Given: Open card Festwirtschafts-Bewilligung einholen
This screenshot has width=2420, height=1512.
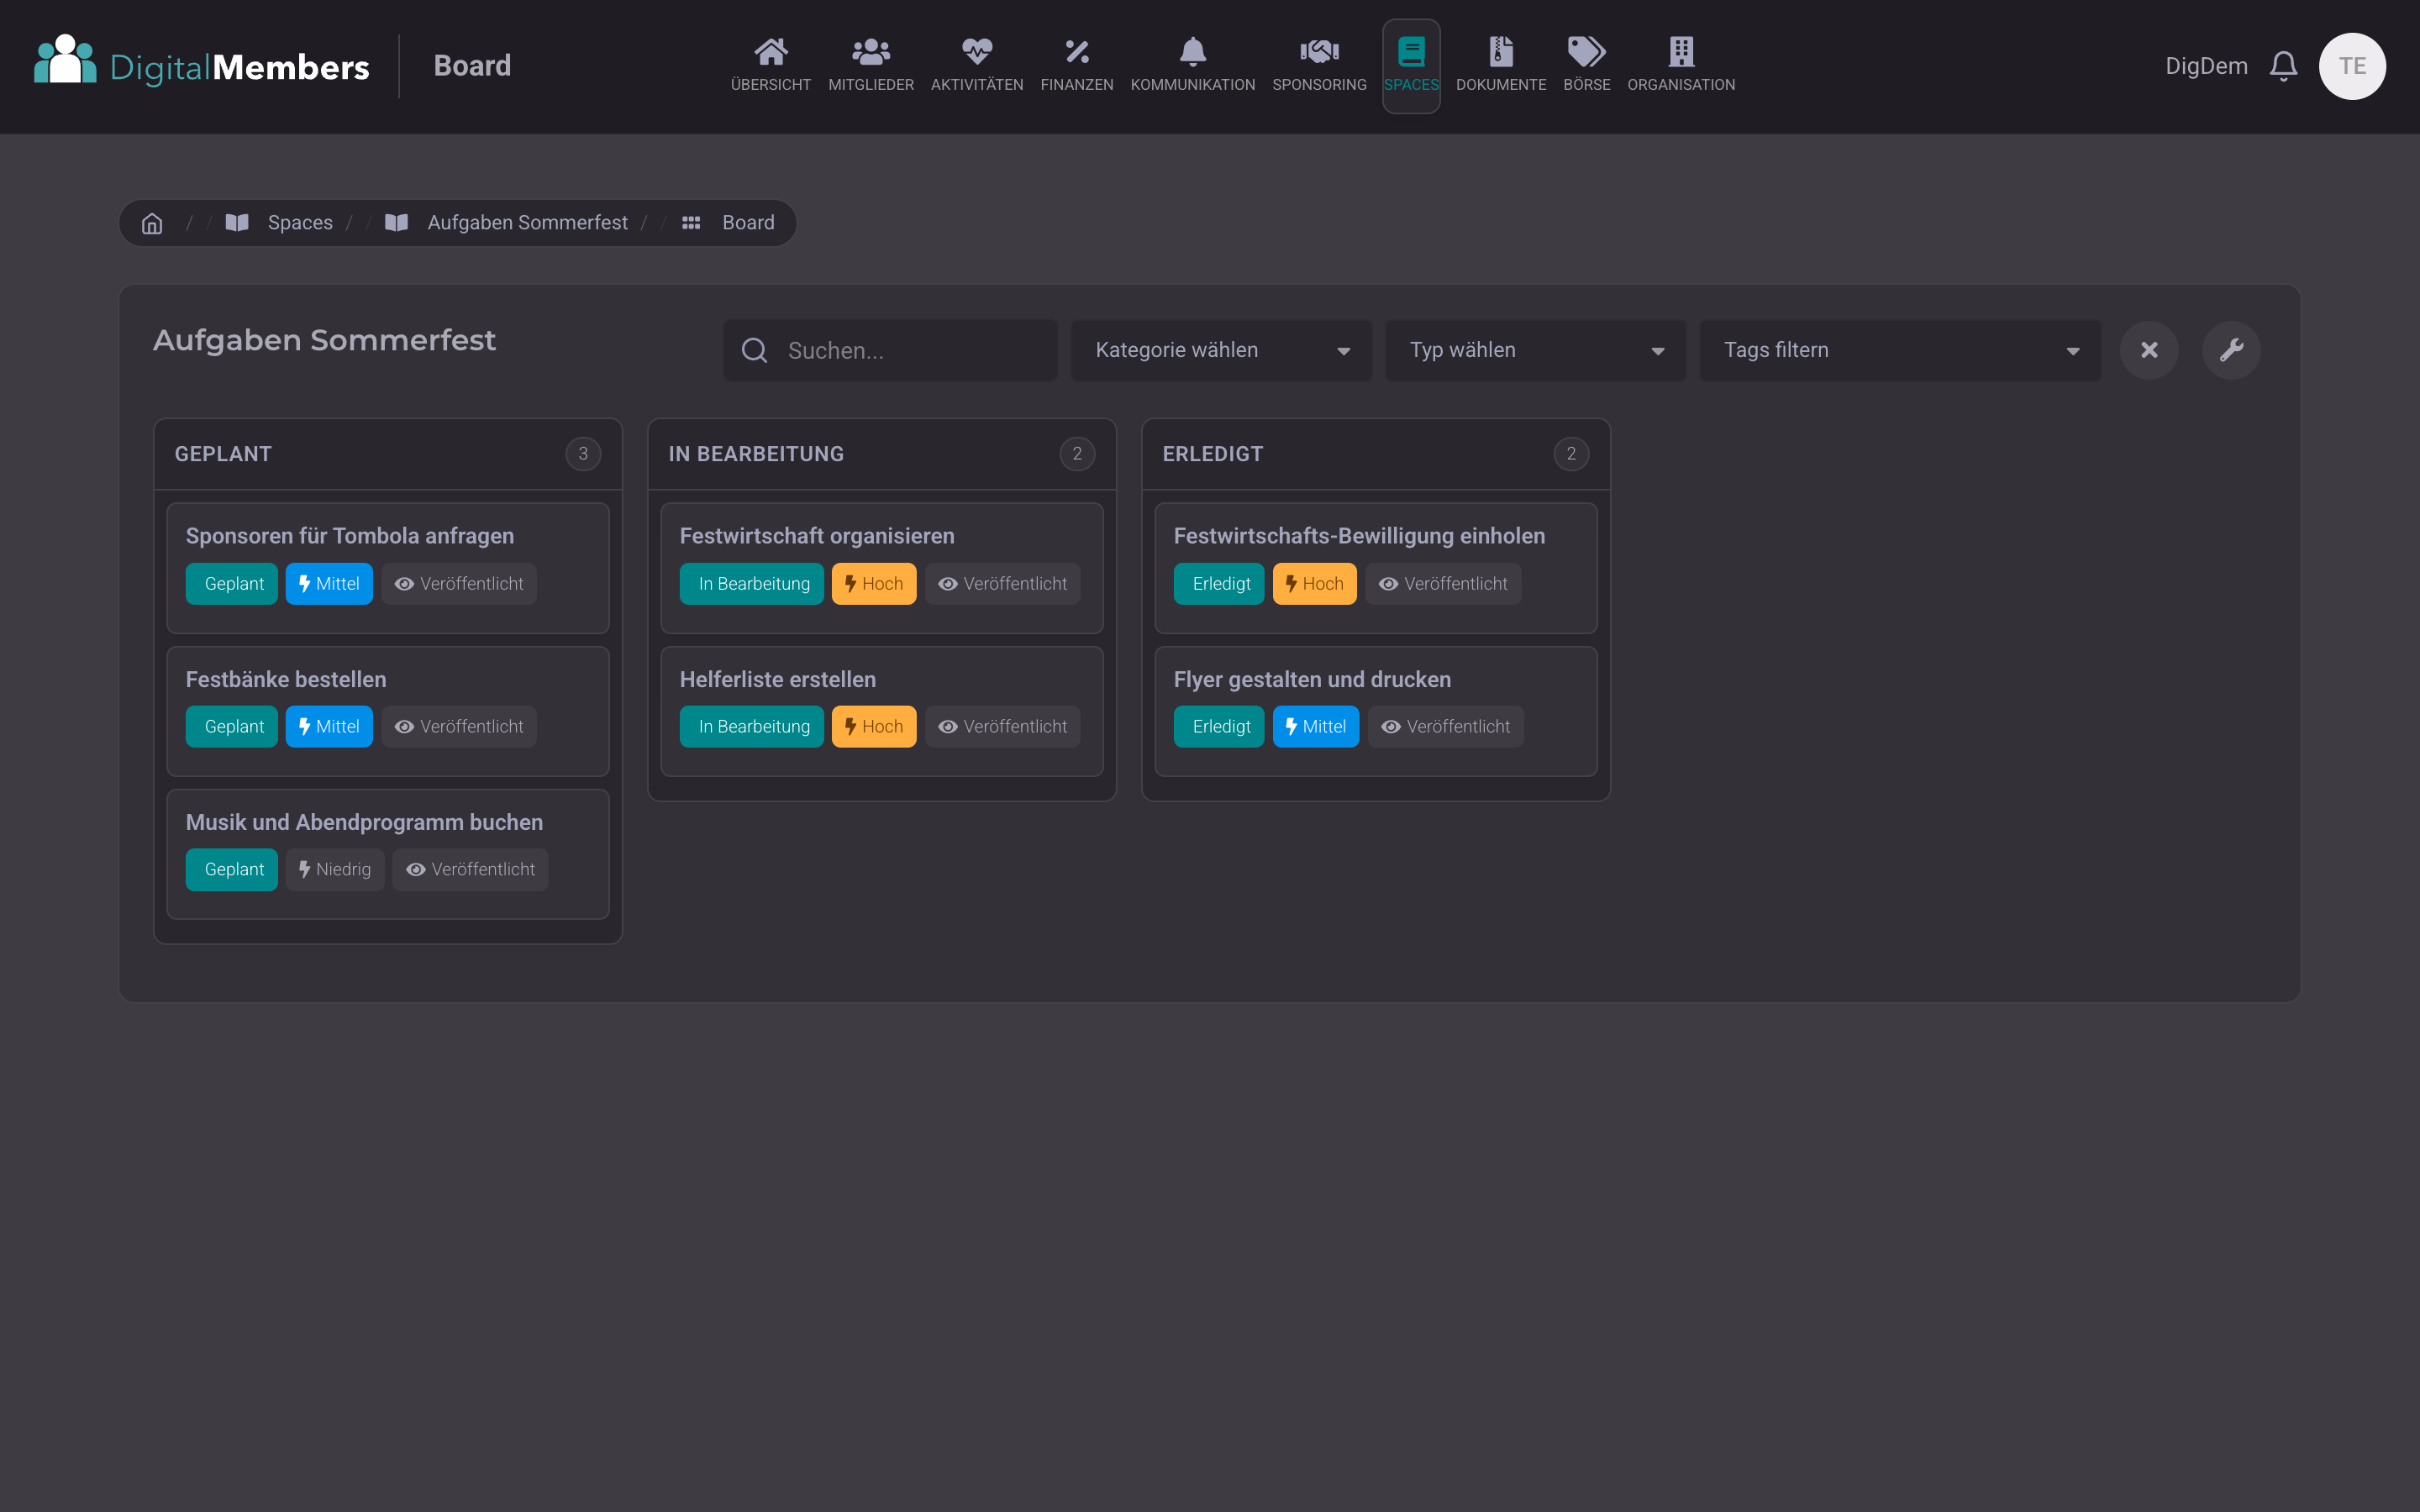Looking at the screenshot, I should pos(1376,568).
